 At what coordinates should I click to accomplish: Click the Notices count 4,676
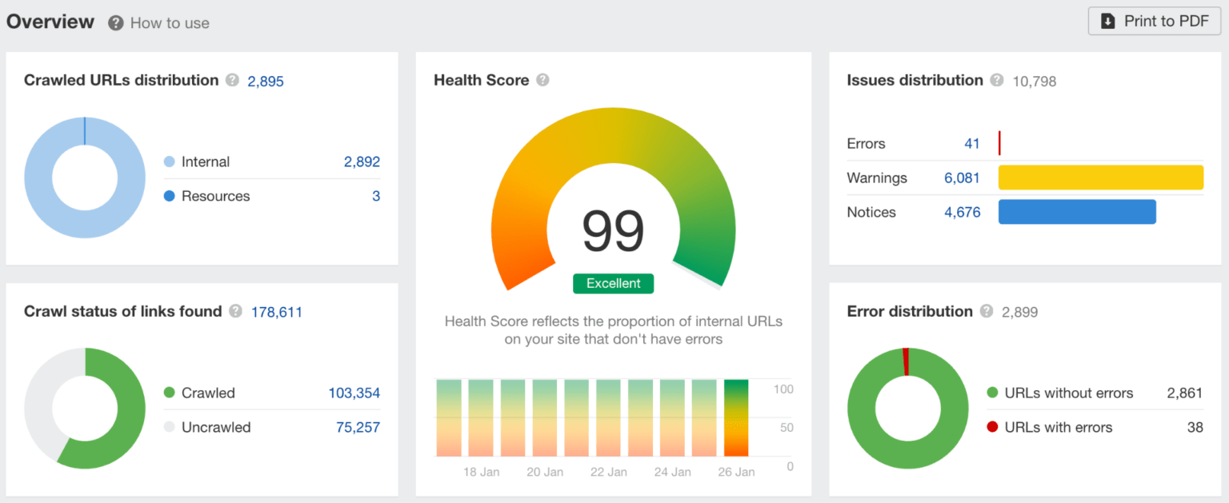pos(962,213)
